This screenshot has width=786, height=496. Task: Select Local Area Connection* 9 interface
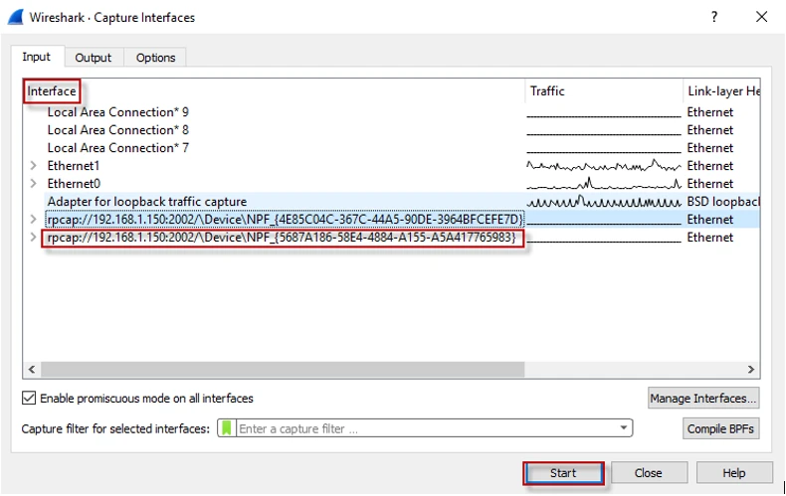117,112
